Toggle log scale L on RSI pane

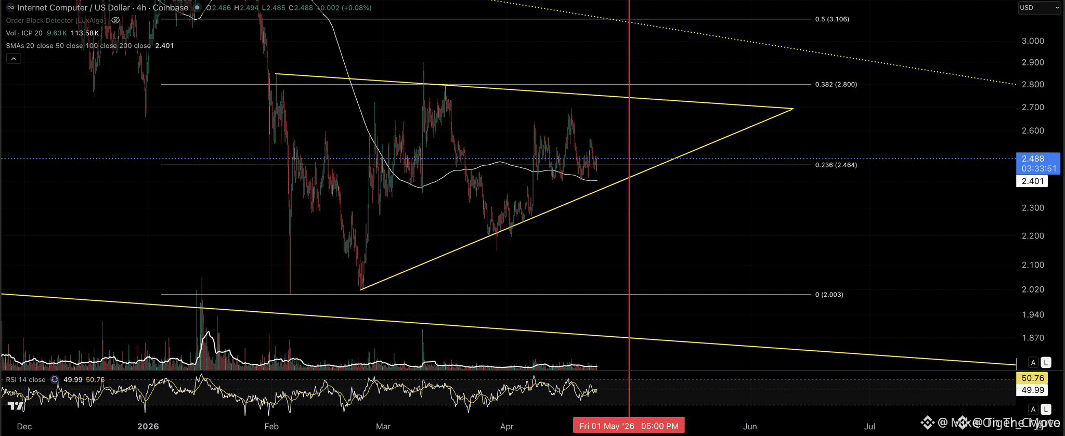[1046, 409]
